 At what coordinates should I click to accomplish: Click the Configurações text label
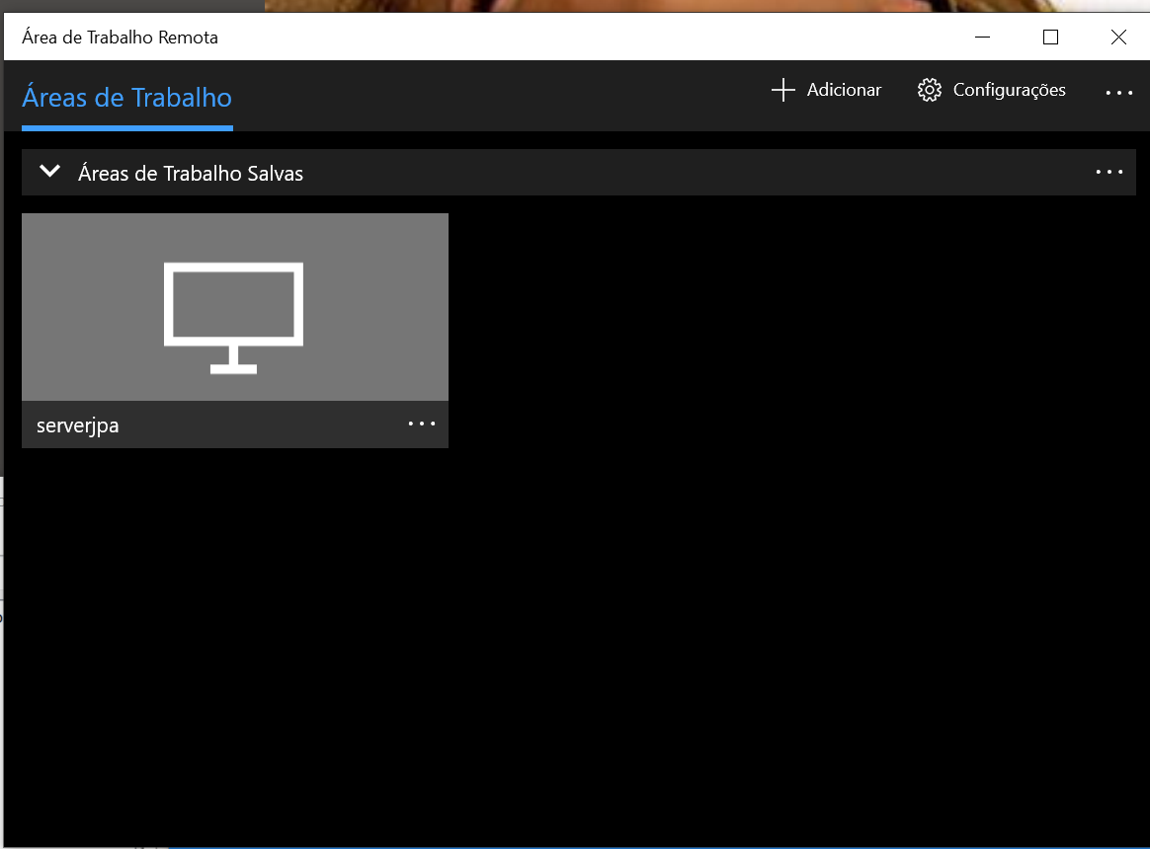click(x=1009, y=90)
